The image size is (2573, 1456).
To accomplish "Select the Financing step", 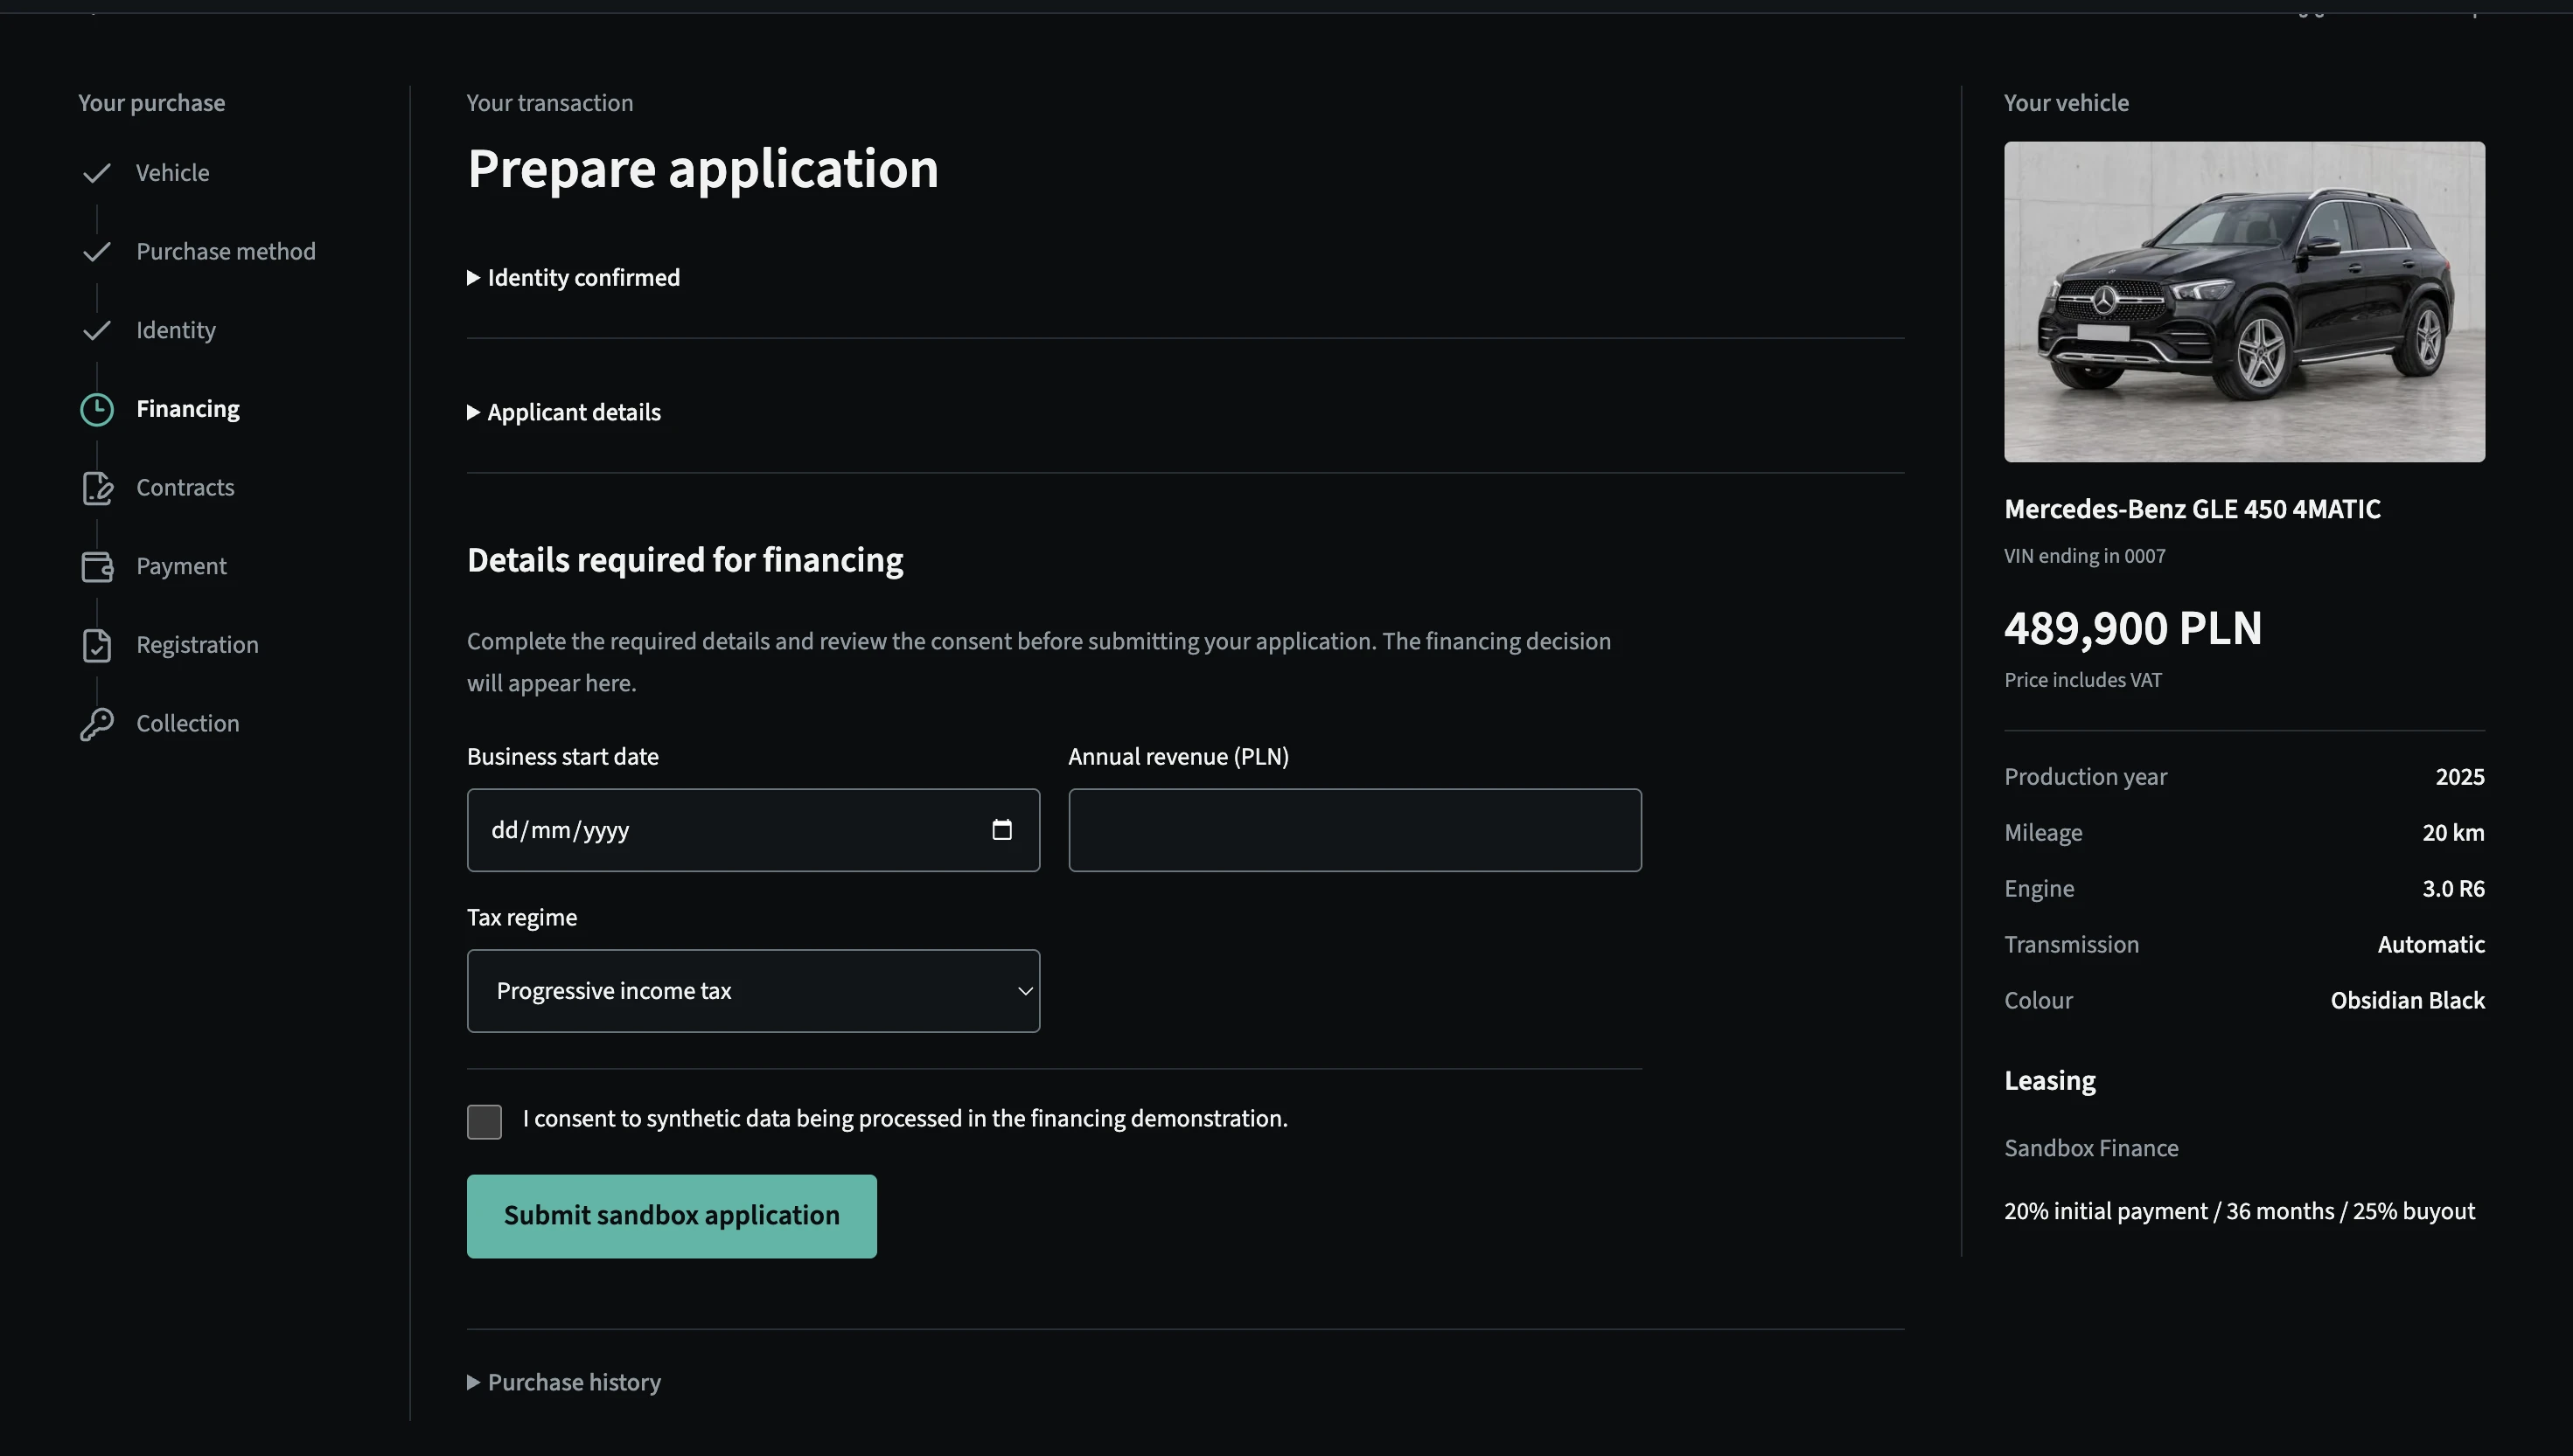I will point(188,409).
